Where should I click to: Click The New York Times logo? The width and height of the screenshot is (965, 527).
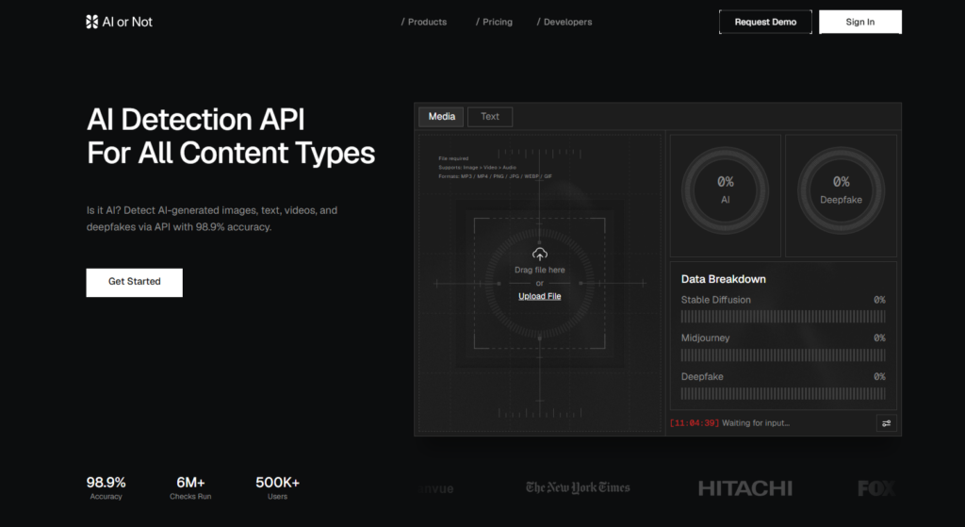578,487
